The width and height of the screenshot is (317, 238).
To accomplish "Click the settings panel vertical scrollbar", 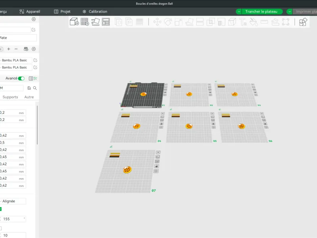I will point(37,125).
